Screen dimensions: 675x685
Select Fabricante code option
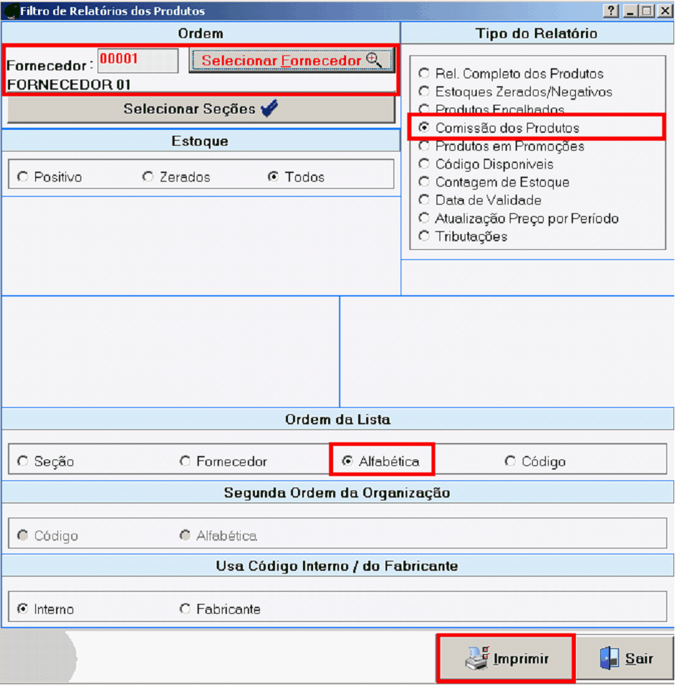point(185,610)
